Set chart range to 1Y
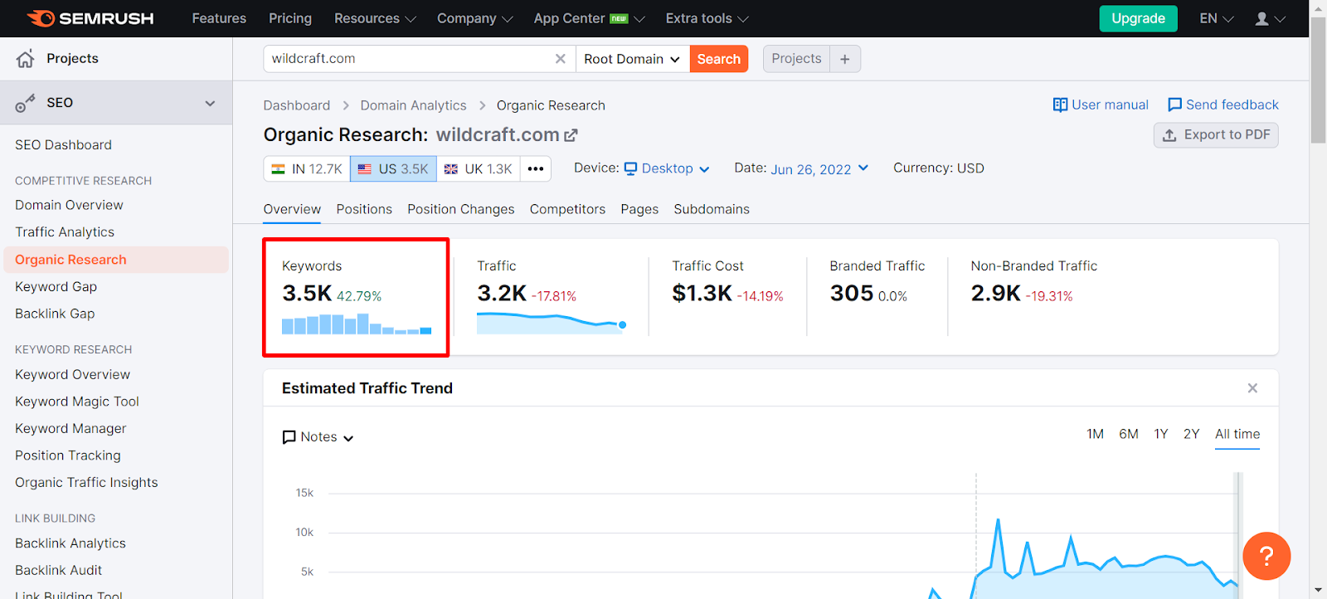The height and width of the screenshot is (599, 1327). tap(1161, 434)
